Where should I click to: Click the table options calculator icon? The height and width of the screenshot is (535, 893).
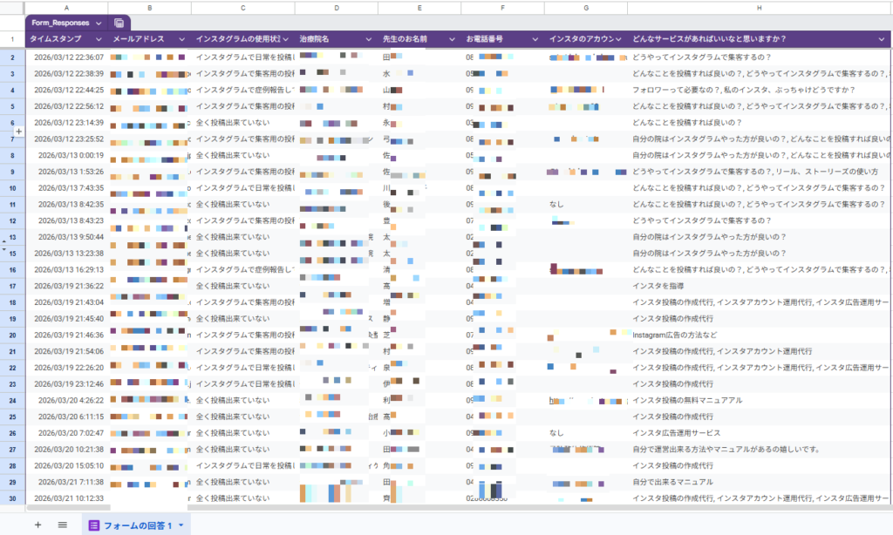click(x=119, y=24)
